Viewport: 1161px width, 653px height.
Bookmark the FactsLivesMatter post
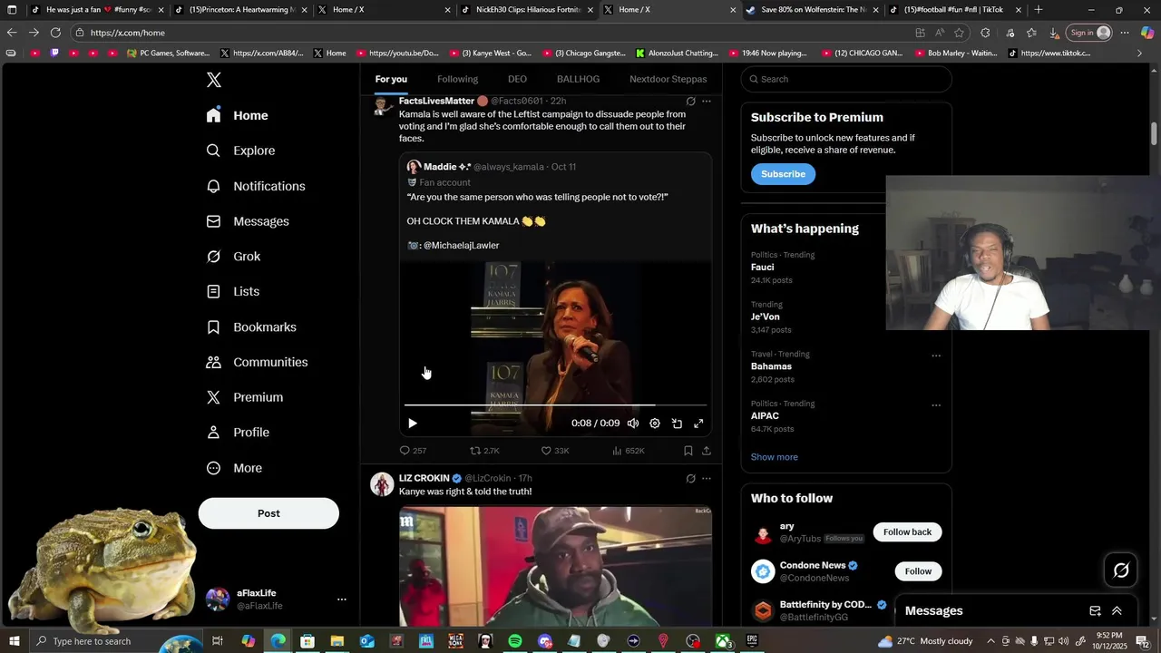point(688,451)
